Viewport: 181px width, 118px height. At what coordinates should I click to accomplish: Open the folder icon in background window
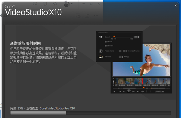pos(87,16)
